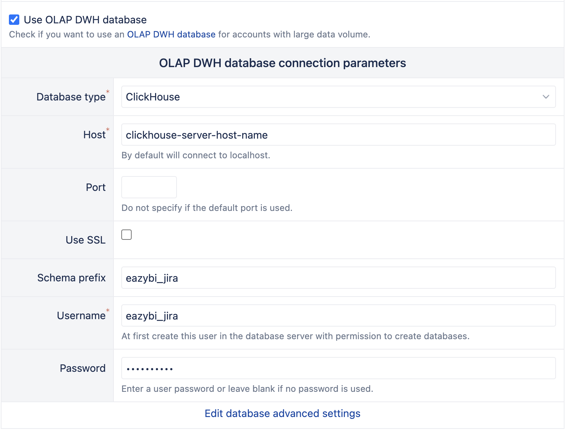Open Edit database advanced settings link
Screen dimensions: 566x430
coord(282,413)
